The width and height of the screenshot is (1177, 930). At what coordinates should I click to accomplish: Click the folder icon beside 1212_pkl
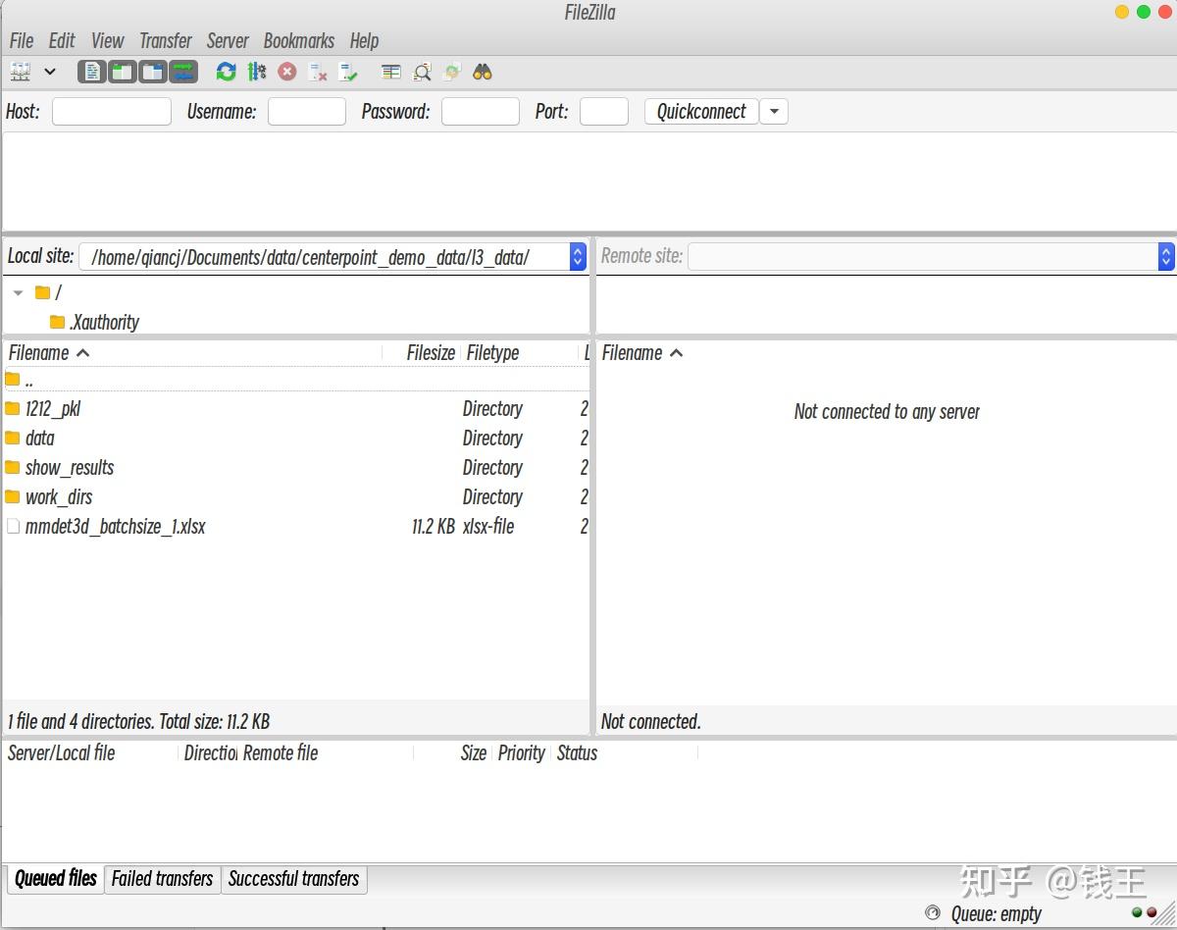[13, 408]
